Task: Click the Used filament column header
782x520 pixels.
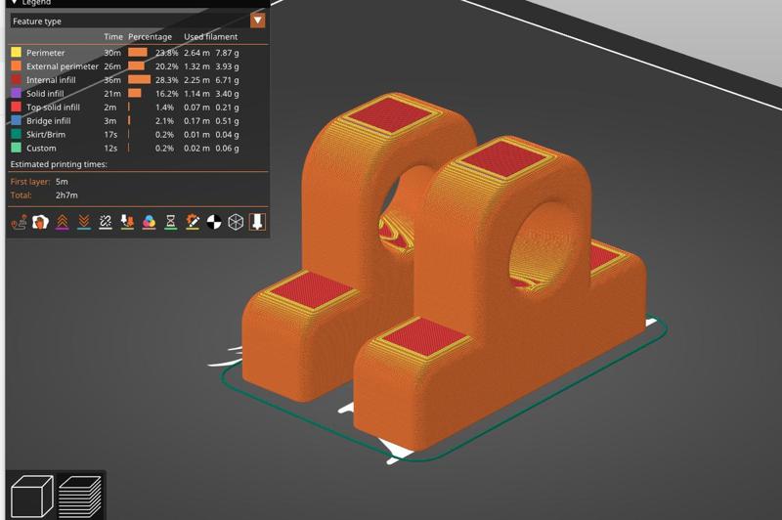Action: point(210,36)
